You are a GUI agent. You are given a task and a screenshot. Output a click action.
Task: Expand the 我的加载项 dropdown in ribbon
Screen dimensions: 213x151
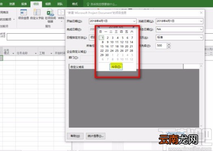pyautogui.click(x=14, y=19)
